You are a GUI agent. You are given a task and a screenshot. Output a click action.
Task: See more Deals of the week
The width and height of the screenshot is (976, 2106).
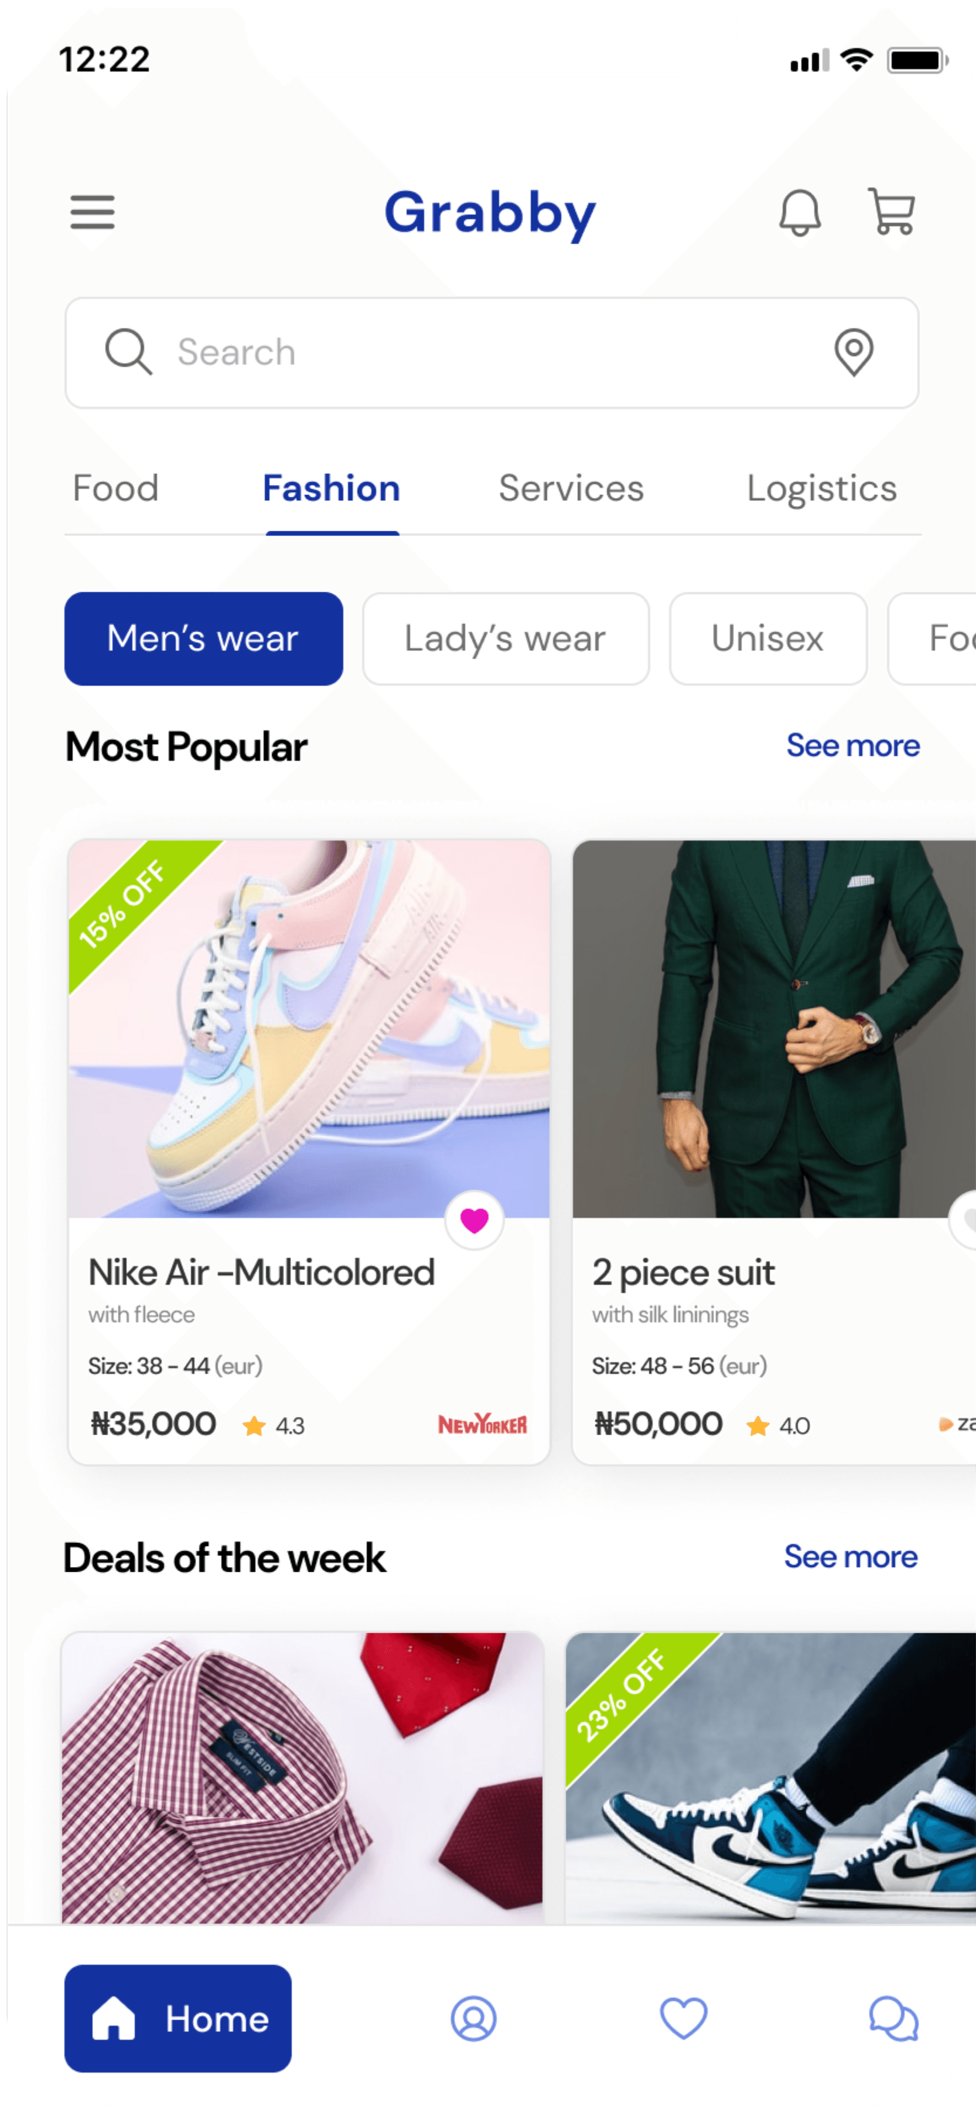point(850,1557)
